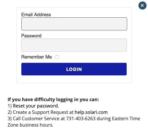Close the login dialog with the X icon

click(x=143, y=6)
